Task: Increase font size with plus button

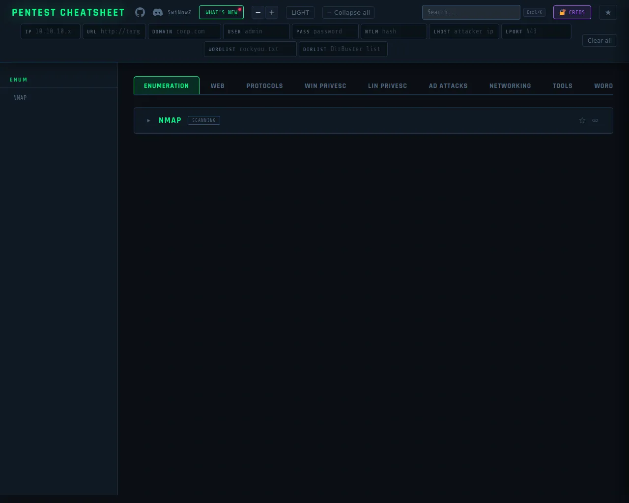Action: pos(272,12)
